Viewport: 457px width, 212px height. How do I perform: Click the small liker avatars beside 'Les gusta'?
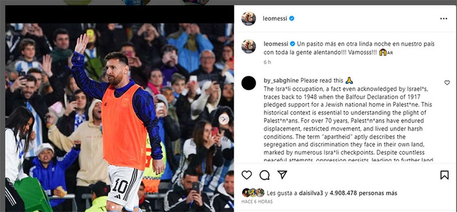253,193
